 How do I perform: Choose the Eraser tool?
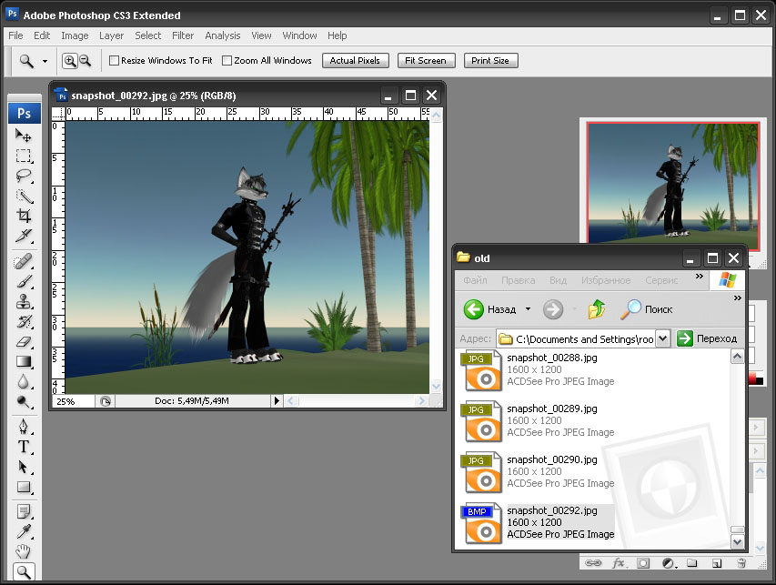pos(24,342)
